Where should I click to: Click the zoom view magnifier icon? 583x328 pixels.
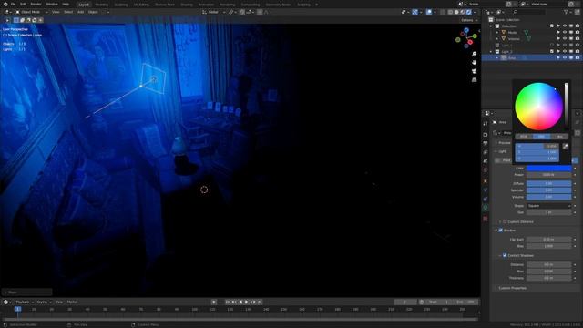[x=474, y=55]
